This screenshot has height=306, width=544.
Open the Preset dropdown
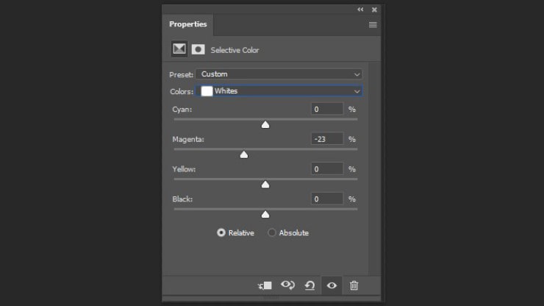click(x=279, y=74)
